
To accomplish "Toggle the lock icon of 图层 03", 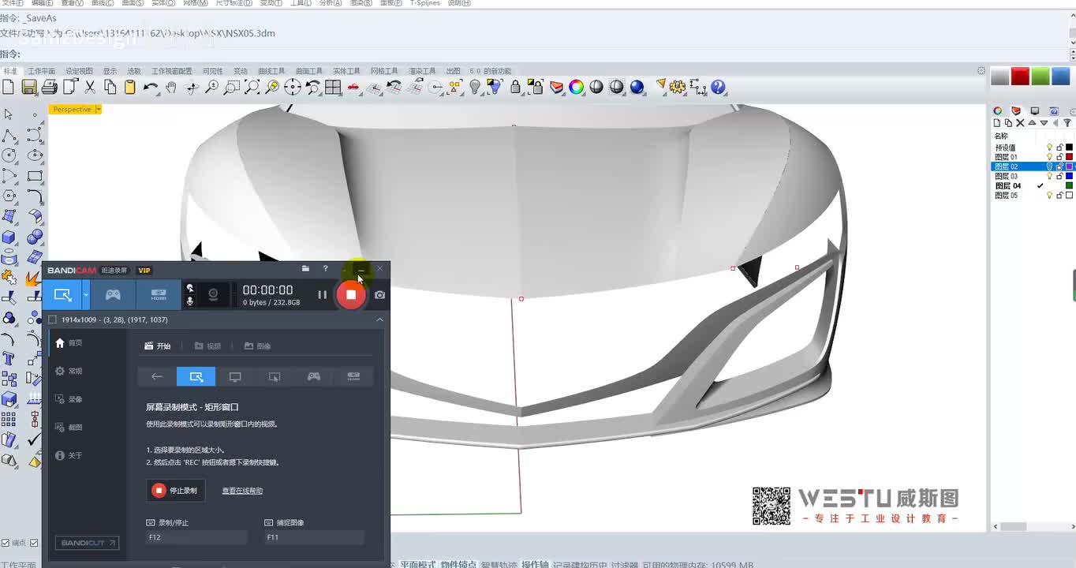I will click(x=1059, y=176).
